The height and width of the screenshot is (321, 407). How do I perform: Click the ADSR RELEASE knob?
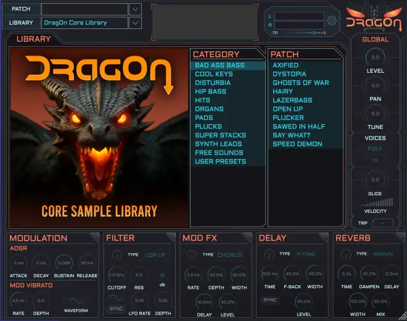[87, 263]
